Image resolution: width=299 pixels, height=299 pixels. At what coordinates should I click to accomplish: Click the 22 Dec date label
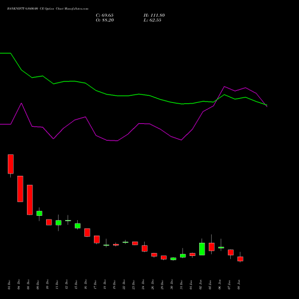tap(124, 285)
